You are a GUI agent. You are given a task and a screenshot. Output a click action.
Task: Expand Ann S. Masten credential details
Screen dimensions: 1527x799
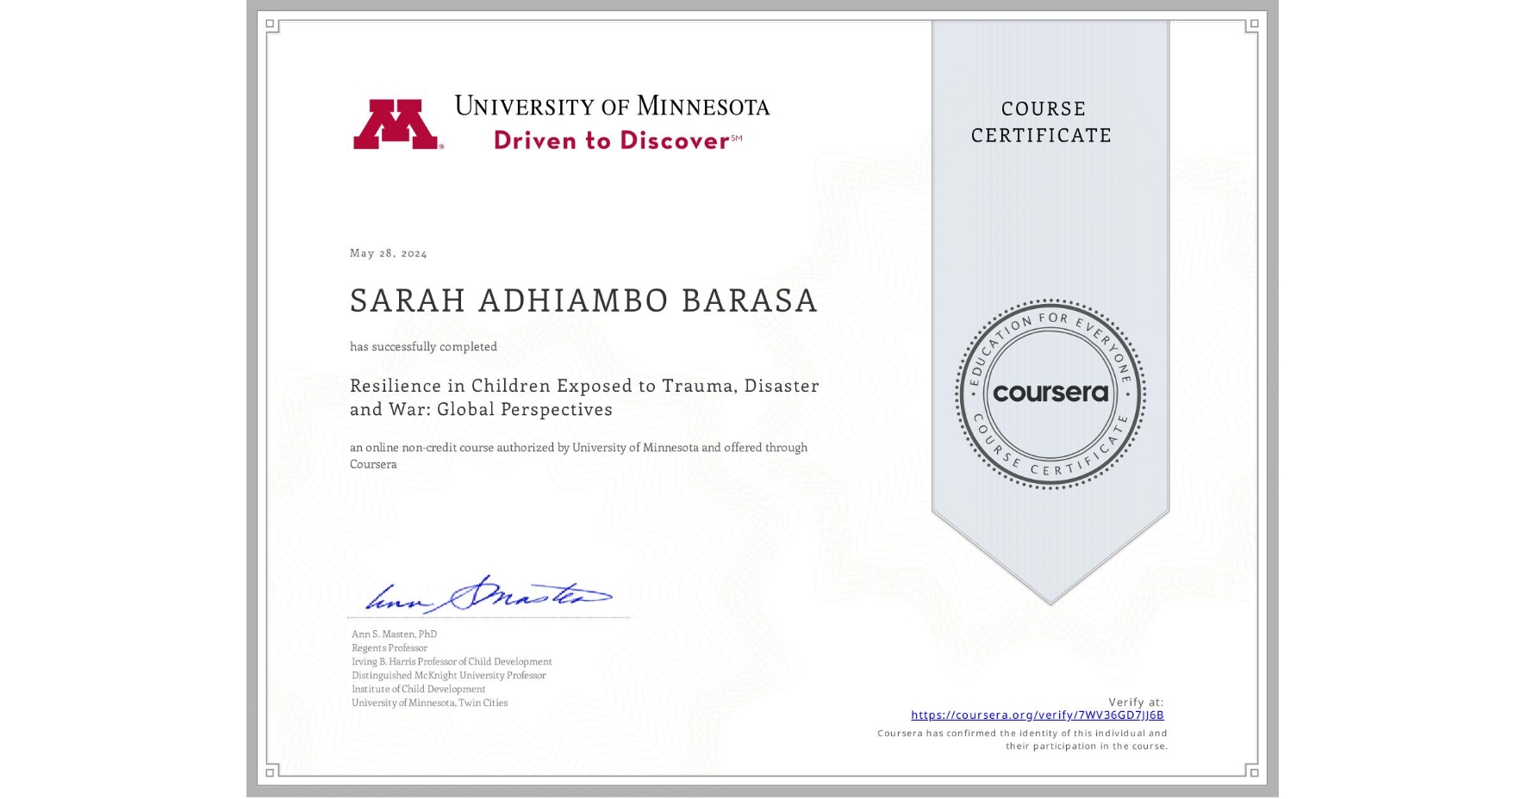(451, 668)
